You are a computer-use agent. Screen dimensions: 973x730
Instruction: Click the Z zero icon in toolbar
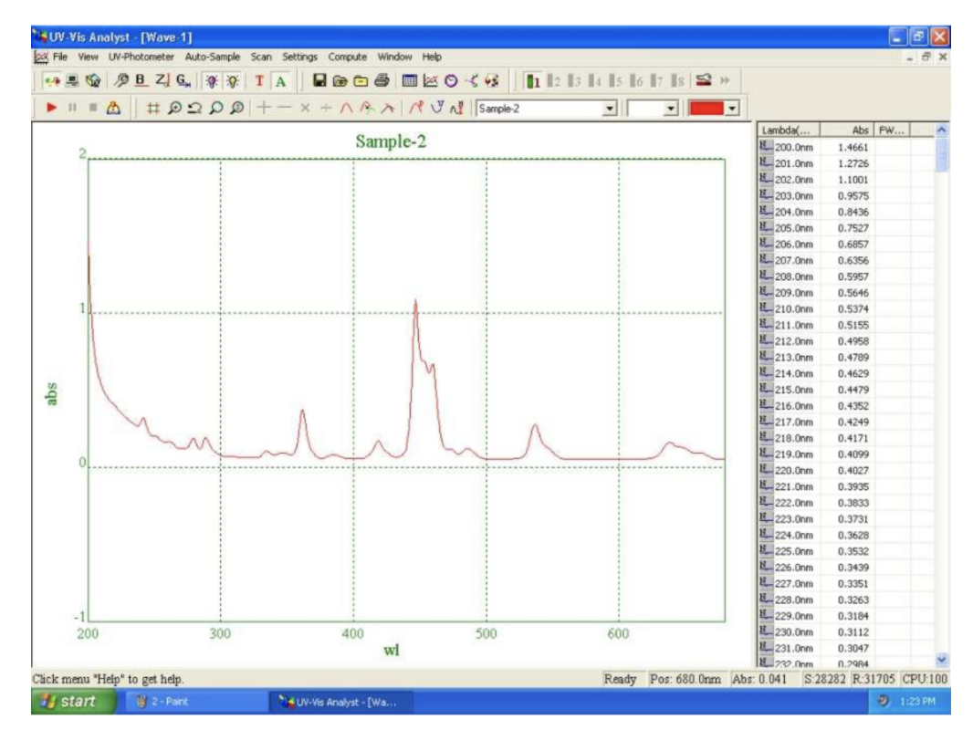coord(162,80)
